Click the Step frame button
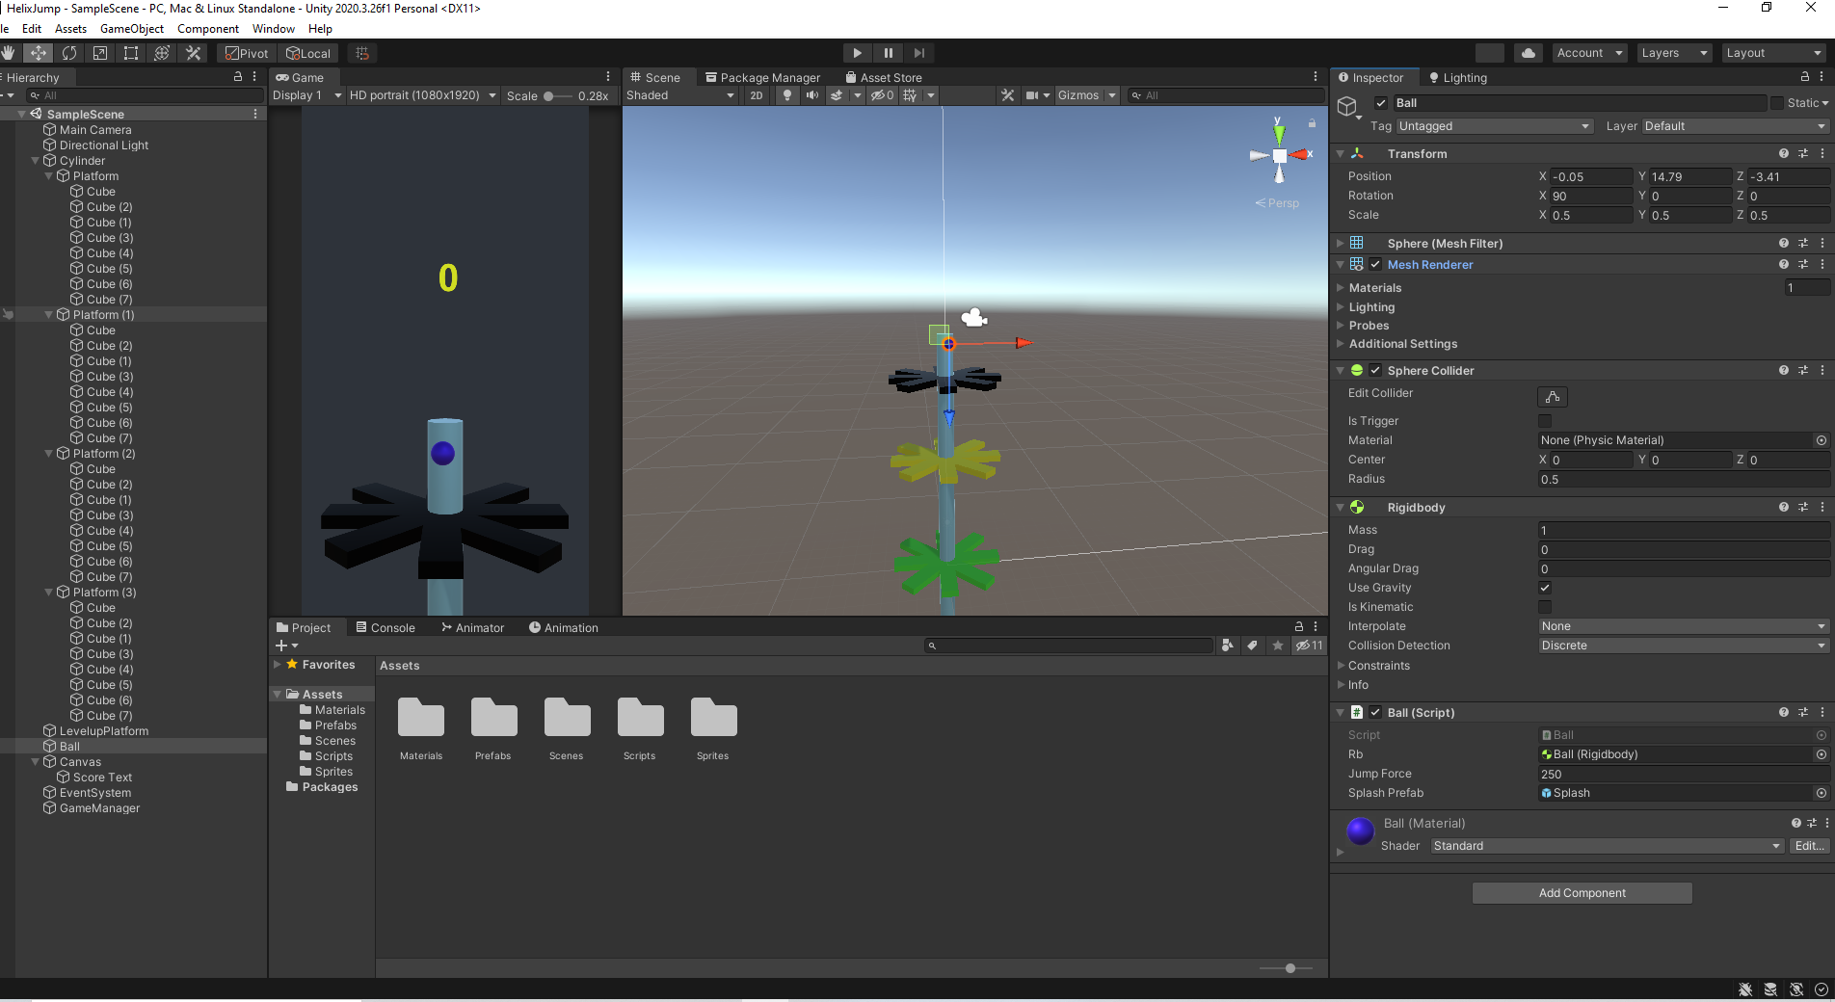The height and width of the screenshot is (1002, 1835). pyautogui.click(x=918, y=52)
